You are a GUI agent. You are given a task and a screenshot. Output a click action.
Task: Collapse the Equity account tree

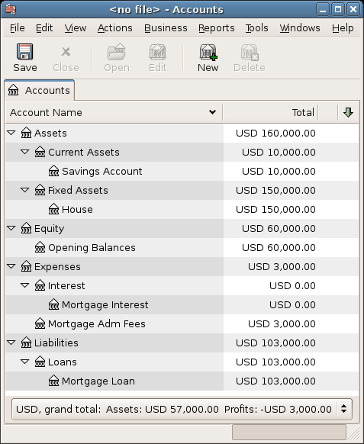pos(11,228)
